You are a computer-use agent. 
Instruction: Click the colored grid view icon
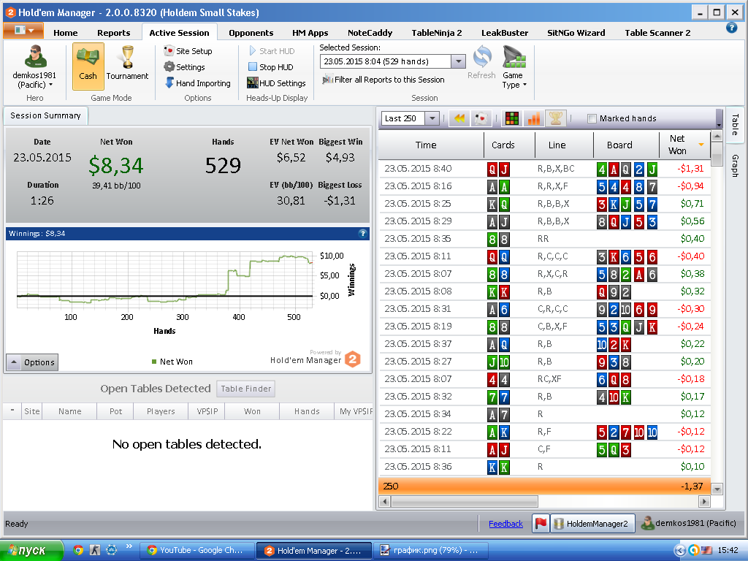click(x=512, y=118)
